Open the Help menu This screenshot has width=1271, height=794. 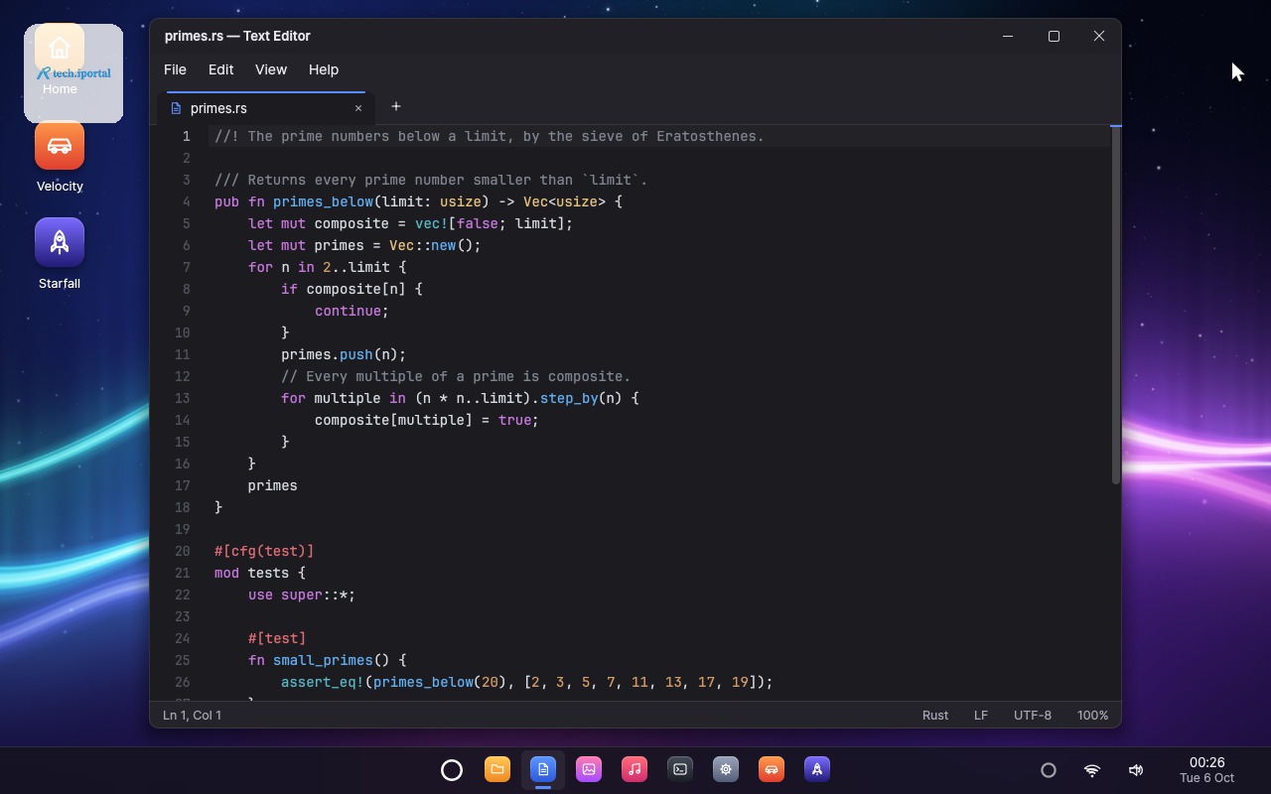click(324, 69)
